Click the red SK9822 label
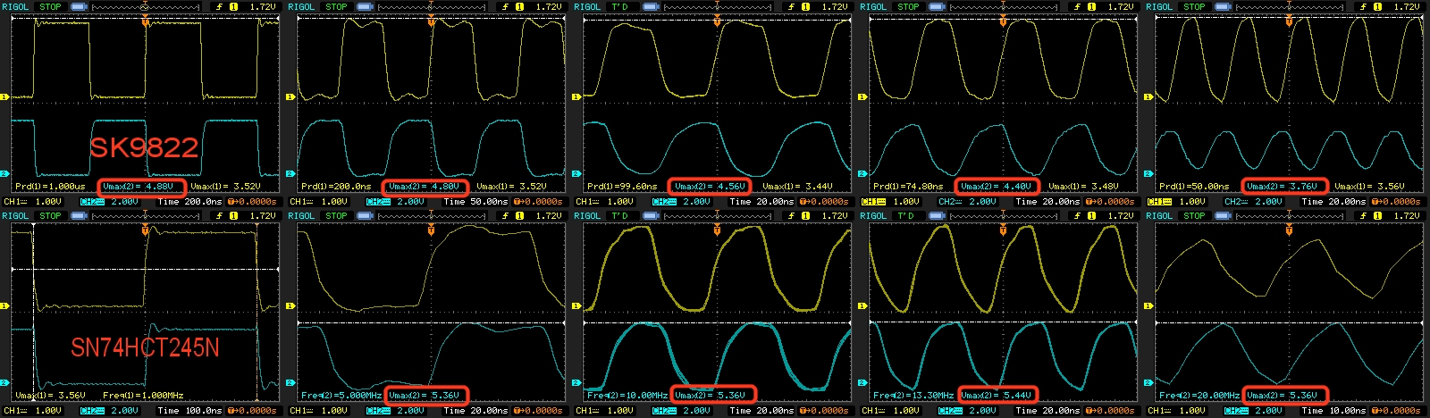The image size is (1430, 418). [x=144, y=147]
